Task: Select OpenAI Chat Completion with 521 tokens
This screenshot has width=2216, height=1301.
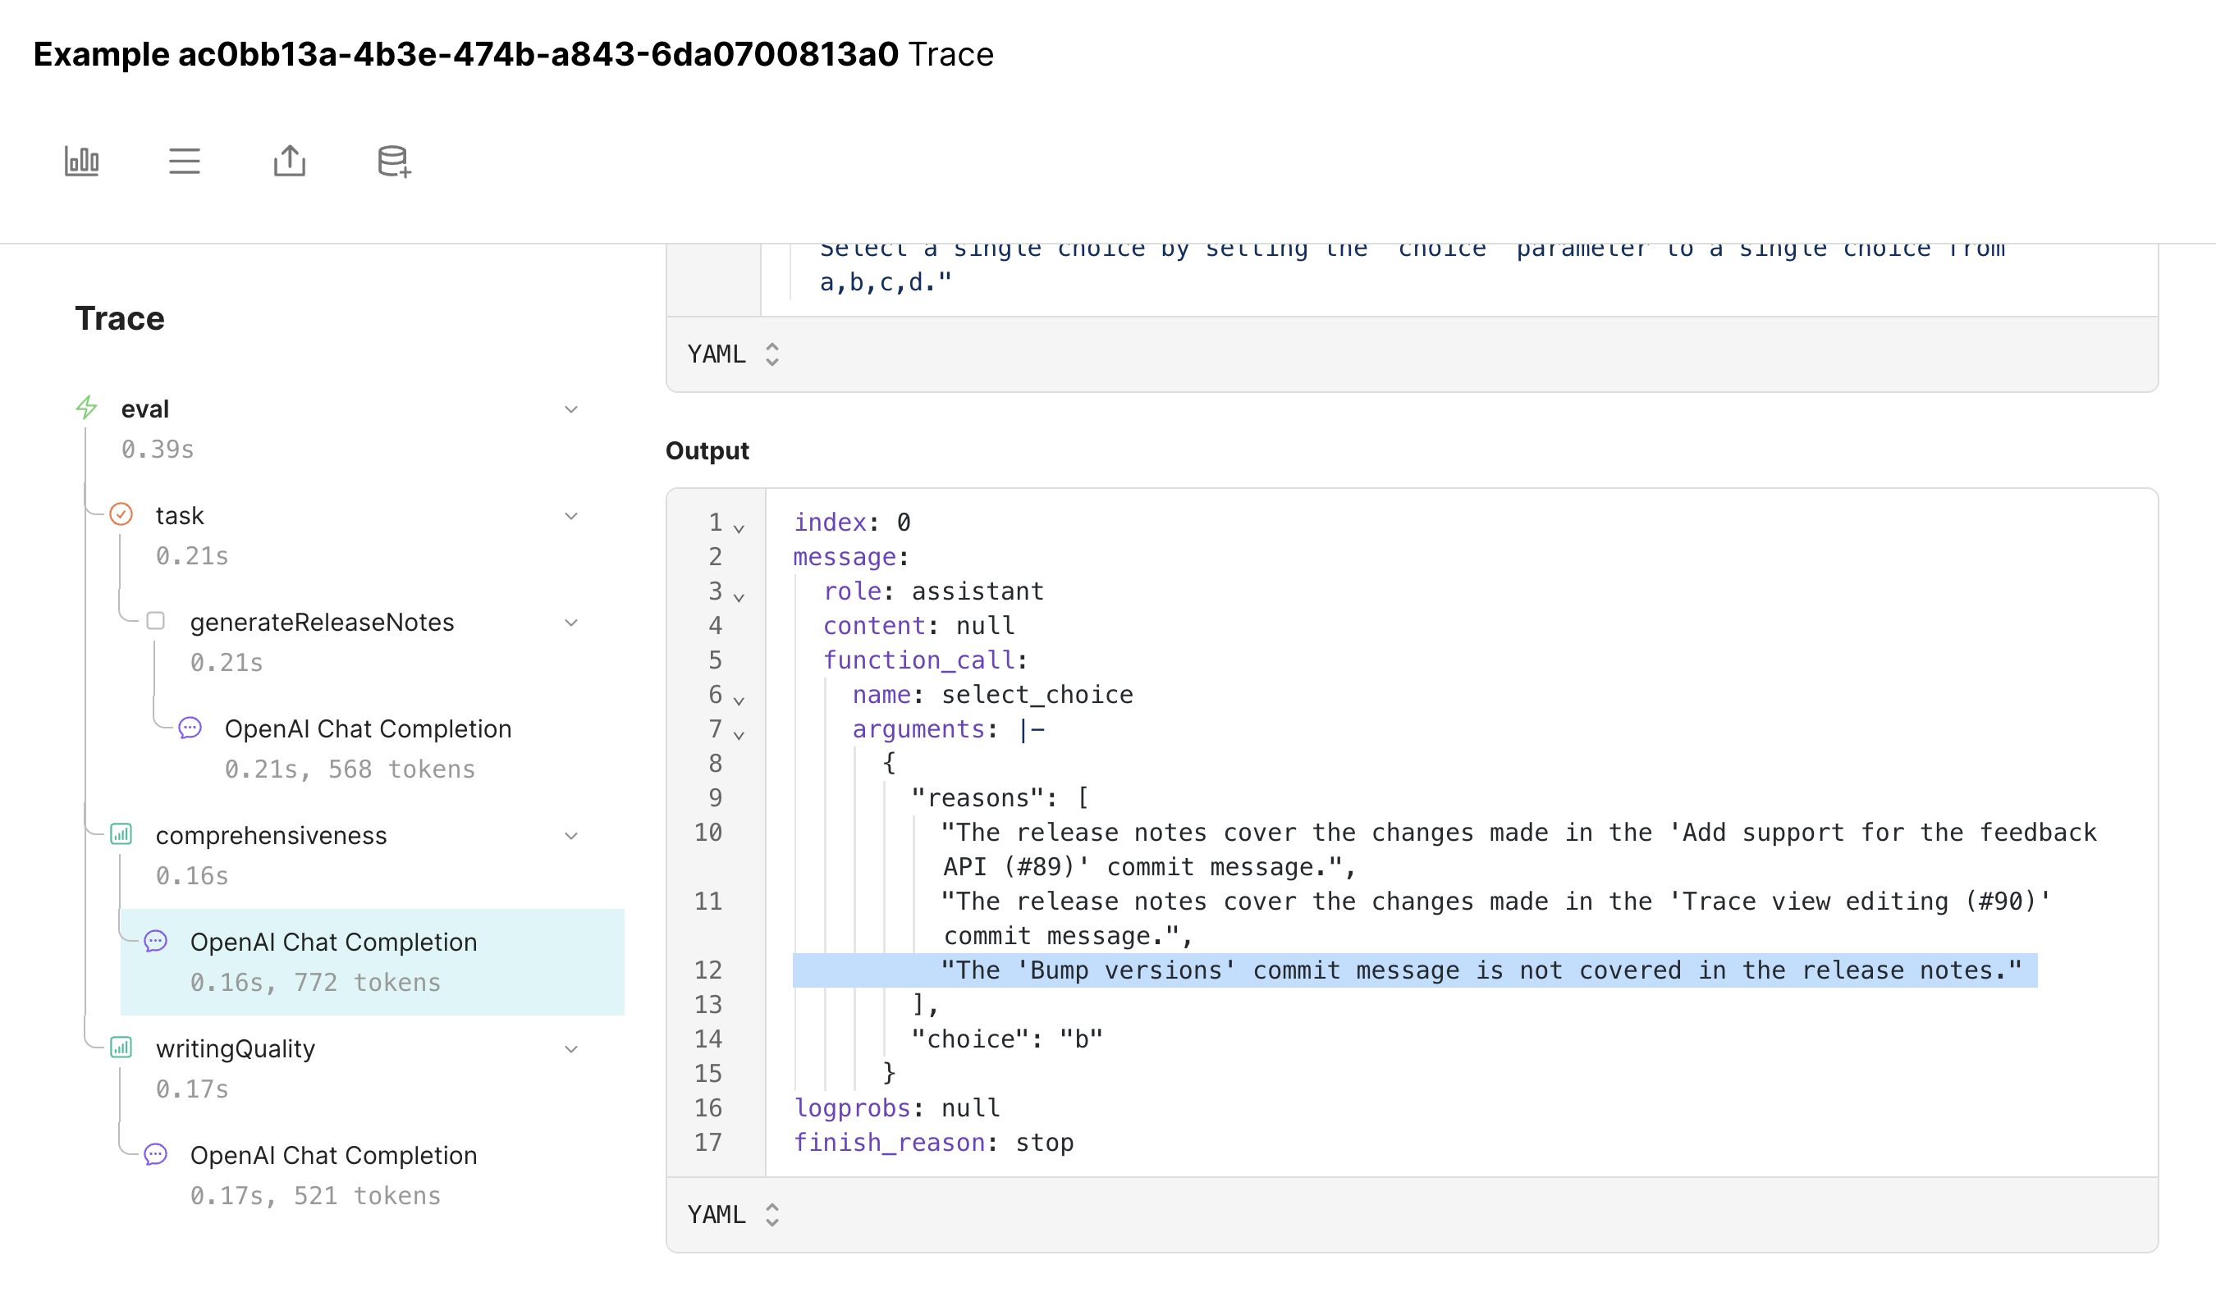Action: 333,1155
